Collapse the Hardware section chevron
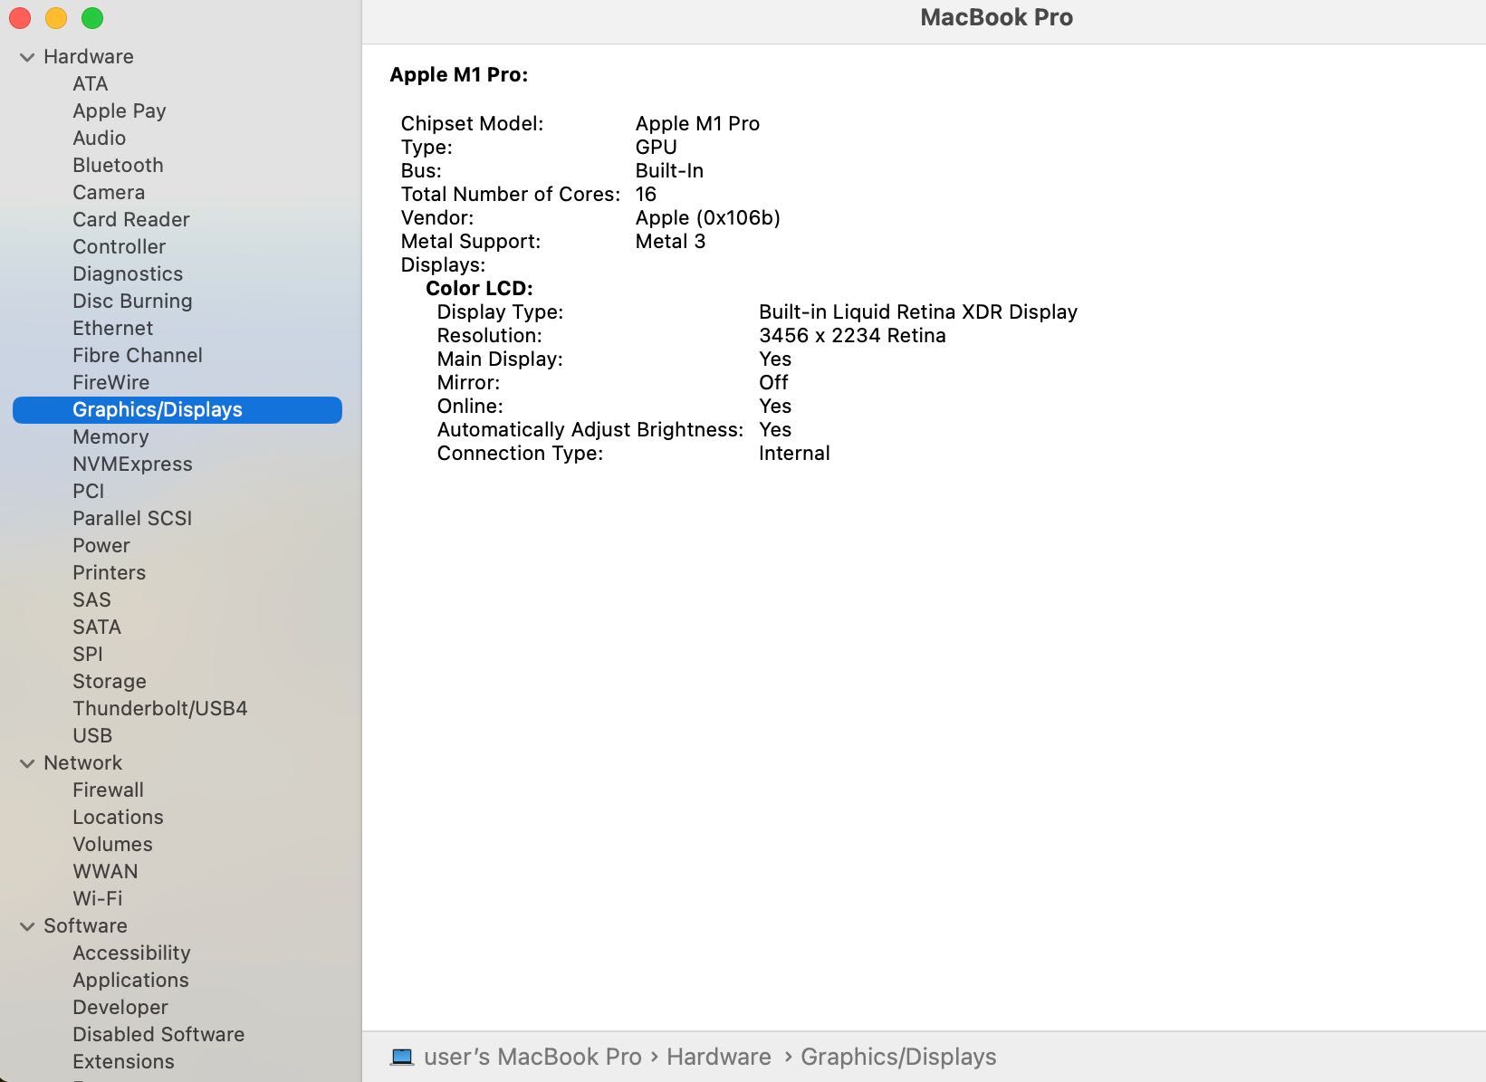Screen dimensions: 1486x1082 pos(27,57)
